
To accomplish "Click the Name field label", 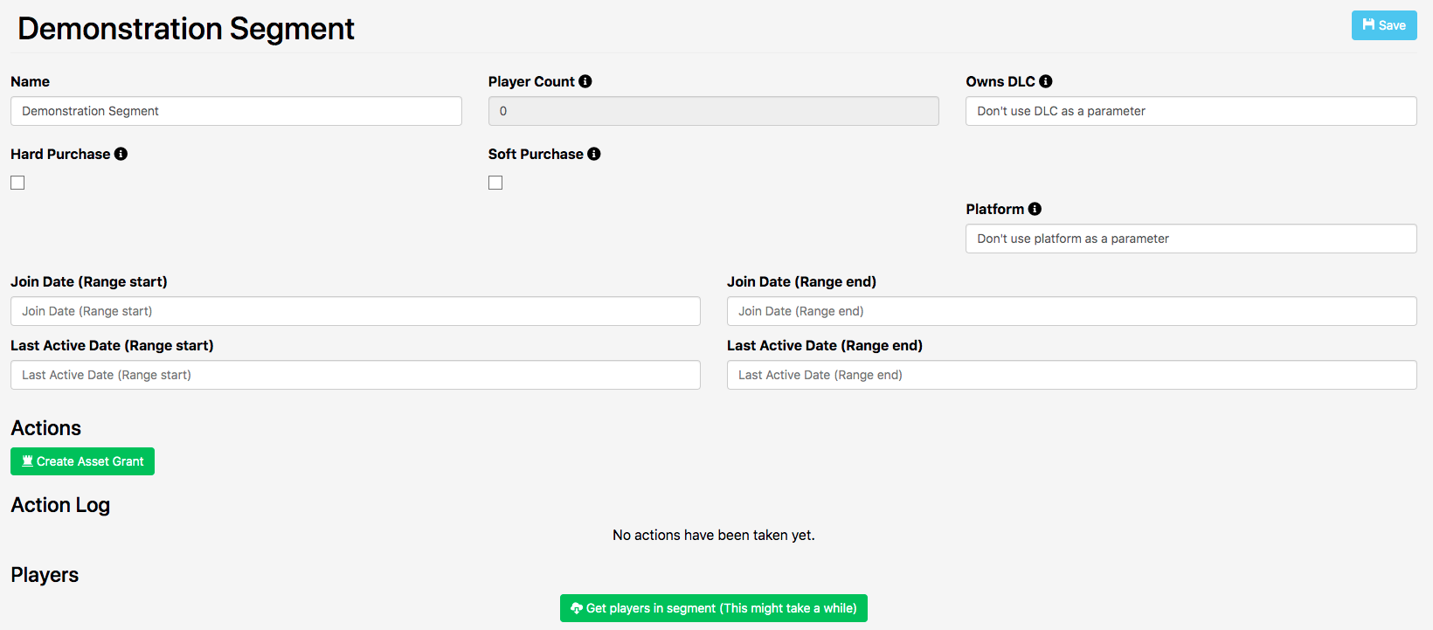I will pos(30,81).
